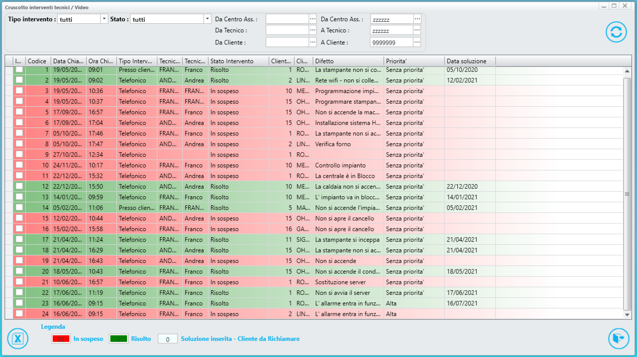The image size is (637, 357).
Task: Click the A Cliente 9999999 input field
Action: click(x=392, y=42)
